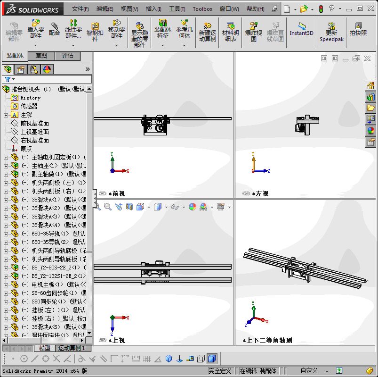The image size is (378, 377).
Task: Click feature tree horizontal scrollbar right arrow
Action: pyautogui.click(x=82, y=340)
